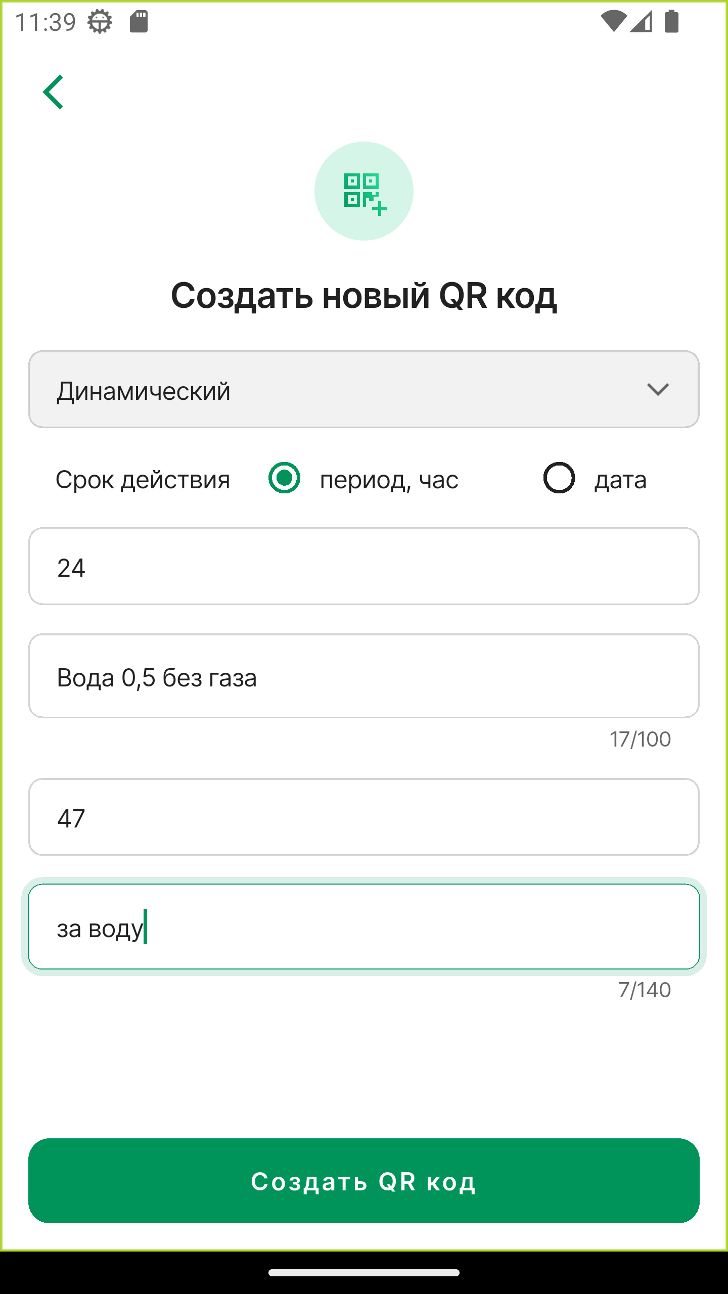Tap the cellular signal icon
Image resolution: width=728 pixels, height=1294 pixels.
pos(641,21)
